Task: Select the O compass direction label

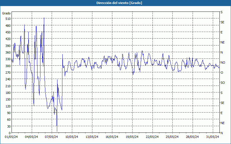Action: coord(222,73)
